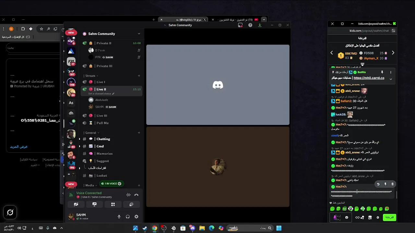Open the pinned message more options
The height and width of the screenshot is (233, 415).
tap(391, 72)
